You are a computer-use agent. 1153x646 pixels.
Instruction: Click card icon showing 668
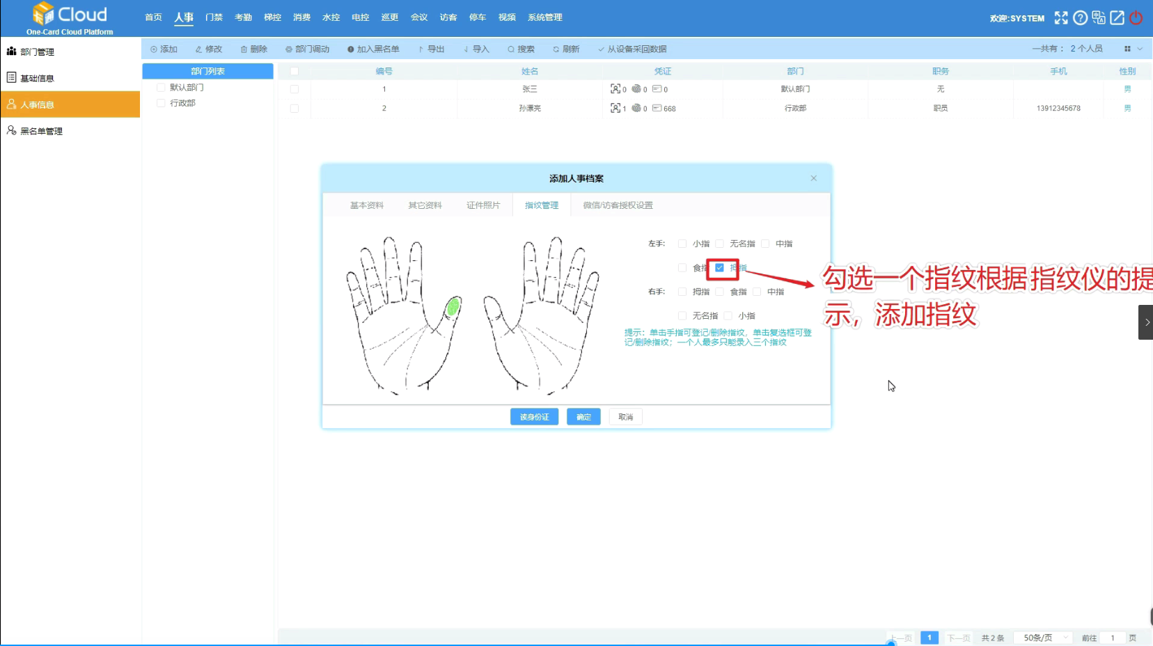click(x=657, y=108)
